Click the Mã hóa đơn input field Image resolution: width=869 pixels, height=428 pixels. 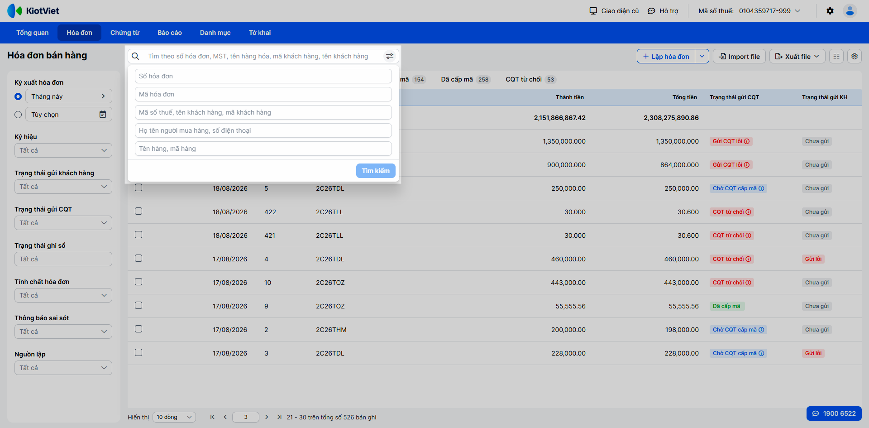pyautogui.click(x=263, y=94)
